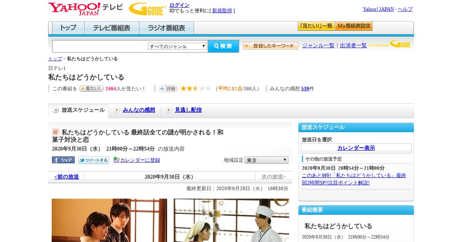The height and width of the screenshot is (242, 462).
Task: Open right kitchen scene thumbnail
Action: click(231, 220)
